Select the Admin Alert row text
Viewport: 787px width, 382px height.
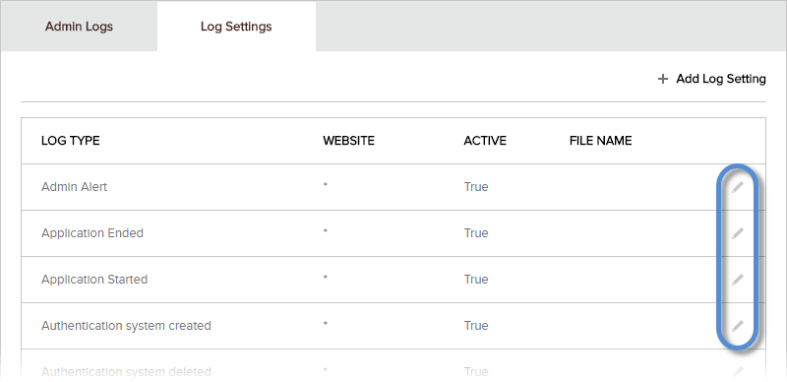coord(75,187)
